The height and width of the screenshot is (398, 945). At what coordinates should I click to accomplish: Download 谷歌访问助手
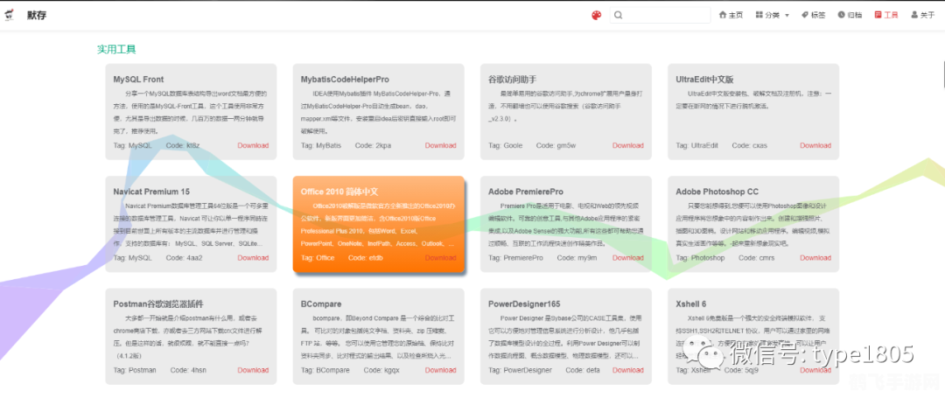click(628, 145)
